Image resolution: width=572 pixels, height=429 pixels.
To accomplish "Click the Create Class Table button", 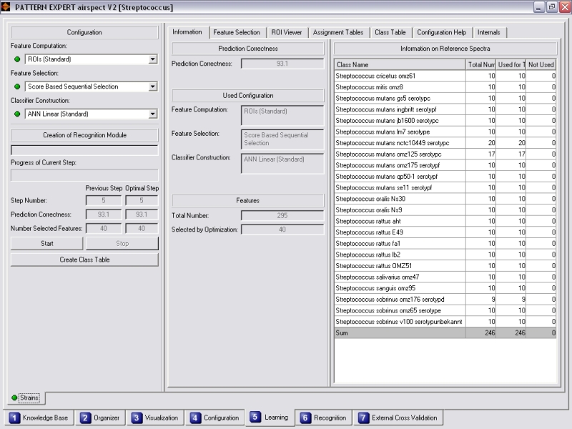I will [84, 260].
